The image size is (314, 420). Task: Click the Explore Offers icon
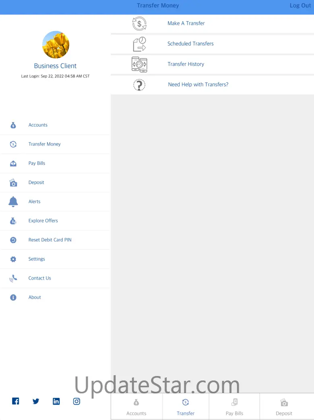13,221
